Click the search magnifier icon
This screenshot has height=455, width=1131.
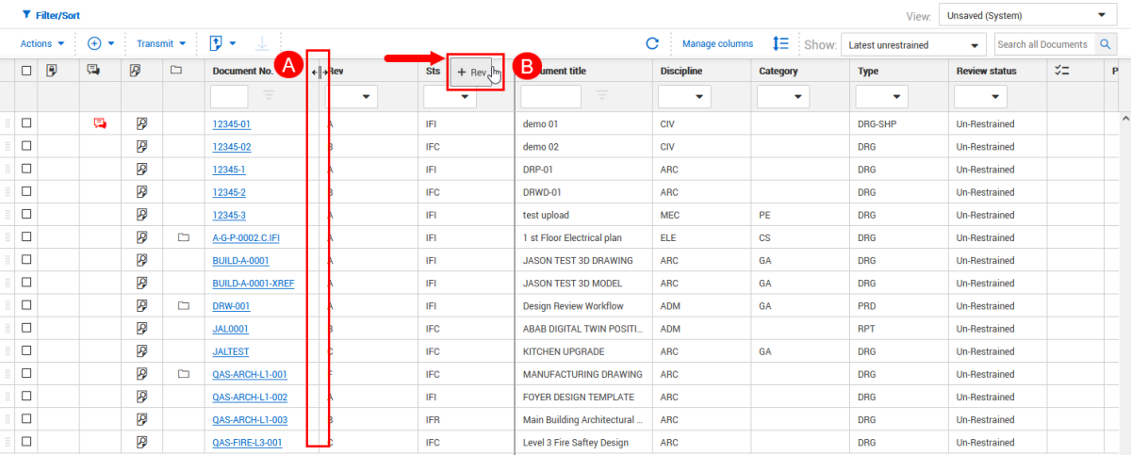pyautogui.click(x=1105, y=44)
